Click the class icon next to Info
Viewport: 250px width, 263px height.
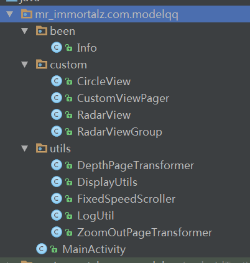pos(57,47)
